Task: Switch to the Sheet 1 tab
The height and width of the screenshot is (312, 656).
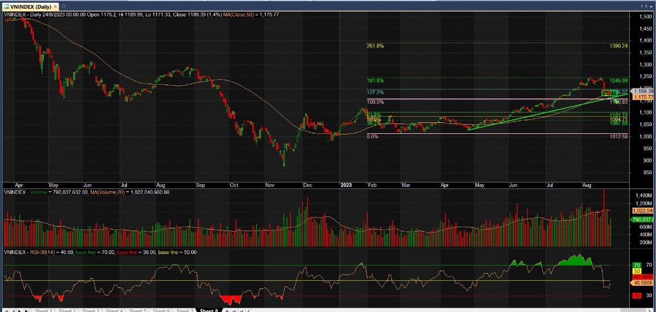Action: click(43, 310)
